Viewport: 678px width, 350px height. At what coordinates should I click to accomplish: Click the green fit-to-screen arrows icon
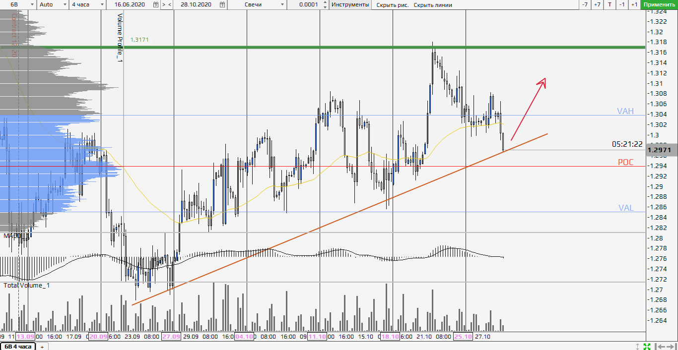[x=647, y=346]
